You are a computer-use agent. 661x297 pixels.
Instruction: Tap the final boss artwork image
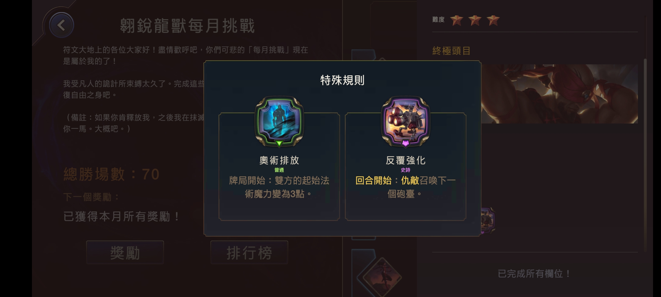click(x=559, y=94)
